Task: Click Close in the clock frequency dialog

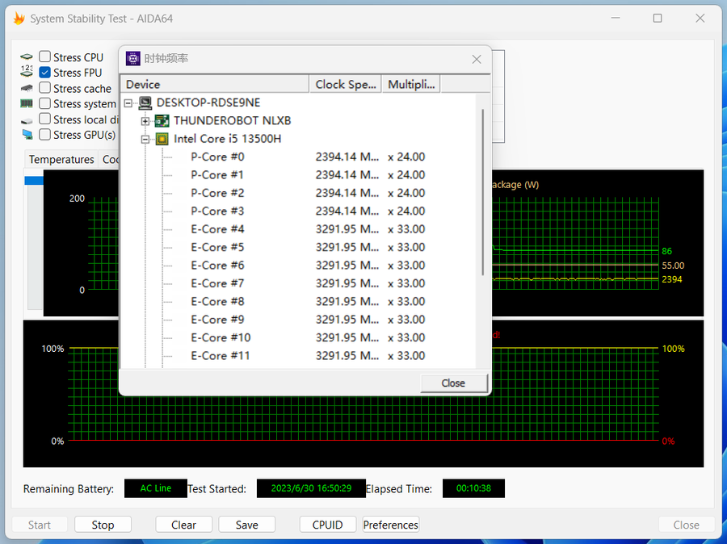Action: [x=453, y=383]
